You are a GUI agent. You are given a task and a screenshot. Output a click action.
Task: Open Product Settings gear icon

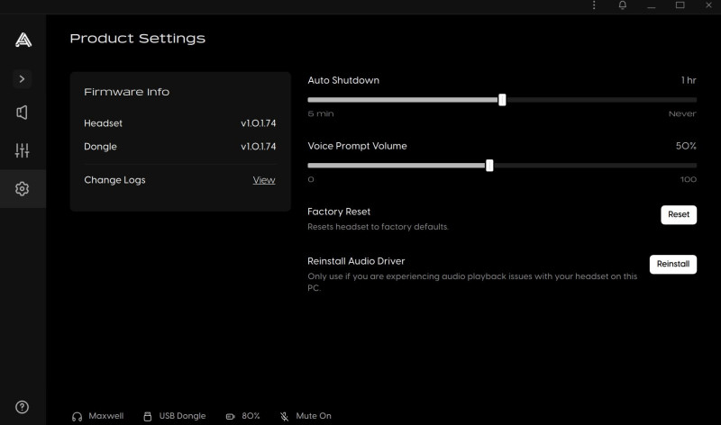click(23, 189)
